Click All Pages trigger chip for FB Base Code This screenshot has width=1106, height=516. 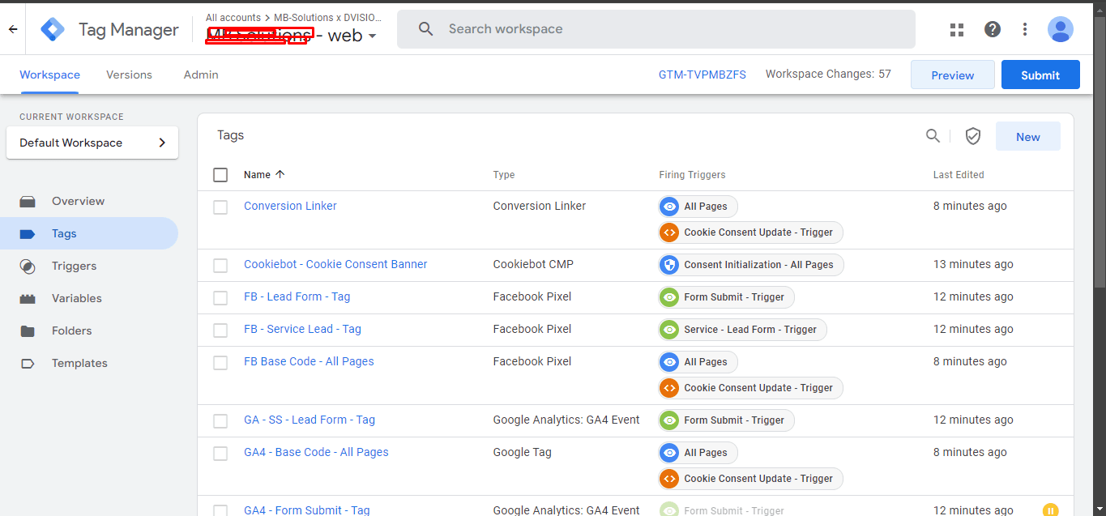click(x=698, y=362)
